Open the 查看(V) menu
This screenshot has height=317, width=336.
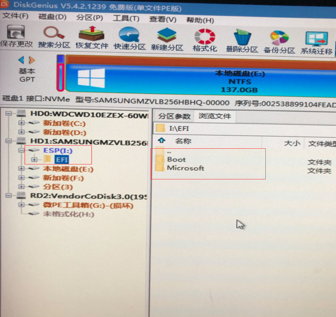point(163,18)
